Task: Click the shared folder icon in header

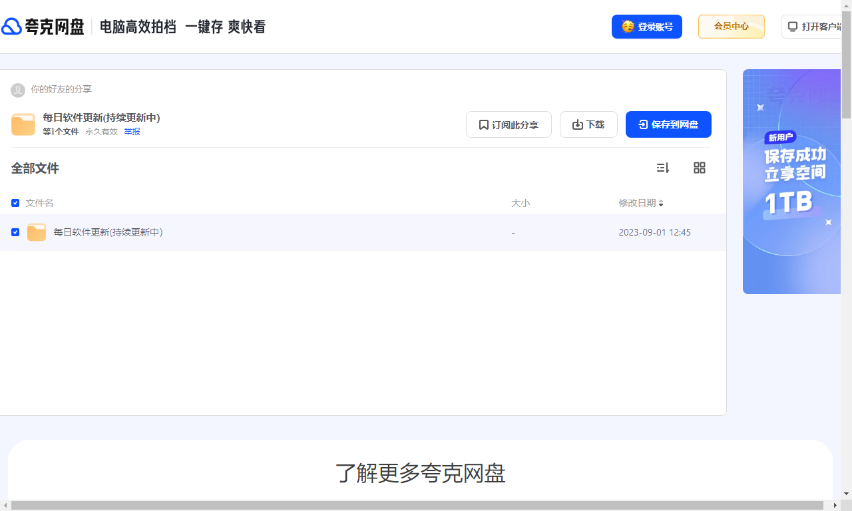Action: [23, 124]
